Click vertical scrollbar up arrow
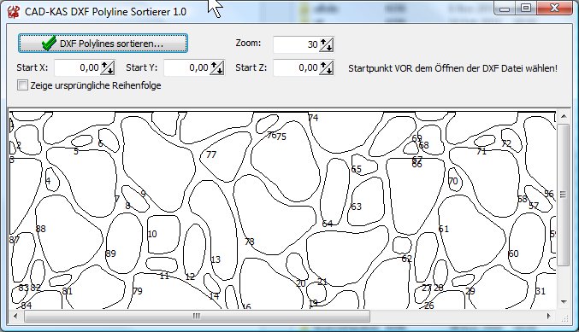Viewport: 579px width, 332px height. click(563, 117)
